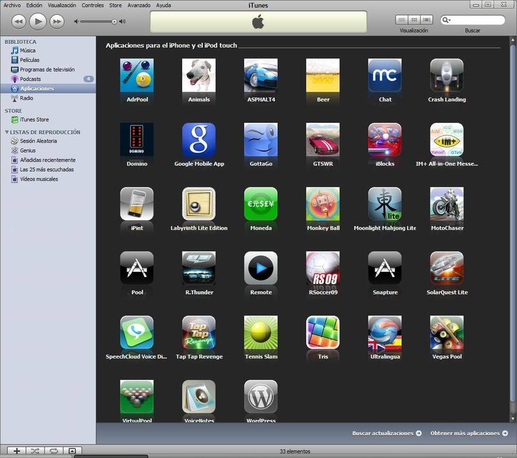Go to iTunes Store in sidebar
Image resolution: width=517 pixels, height=458 pixels.
click(34, 120)
